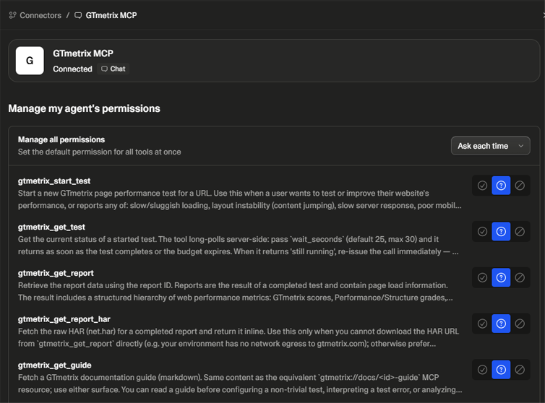Image resolution: width=545 pixels, height=403 pixels.
Task: Allow gtmetrix_get_report_har via the checkmark icon
Action: click(482, 324)
